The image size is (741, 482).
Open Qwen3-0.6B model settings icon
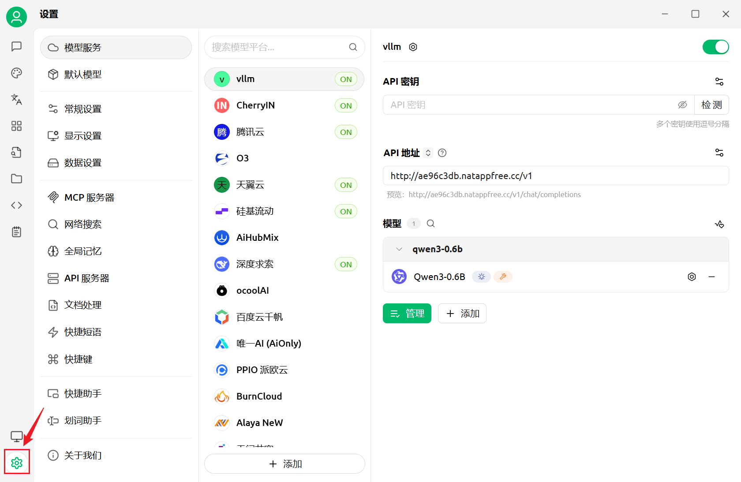692,277
